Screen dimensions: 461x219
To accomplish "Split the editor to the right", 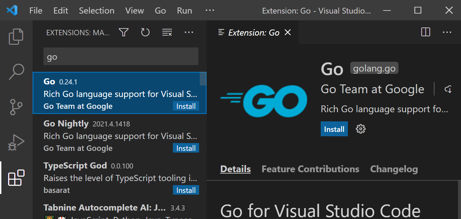I will [x=426, y=32].
